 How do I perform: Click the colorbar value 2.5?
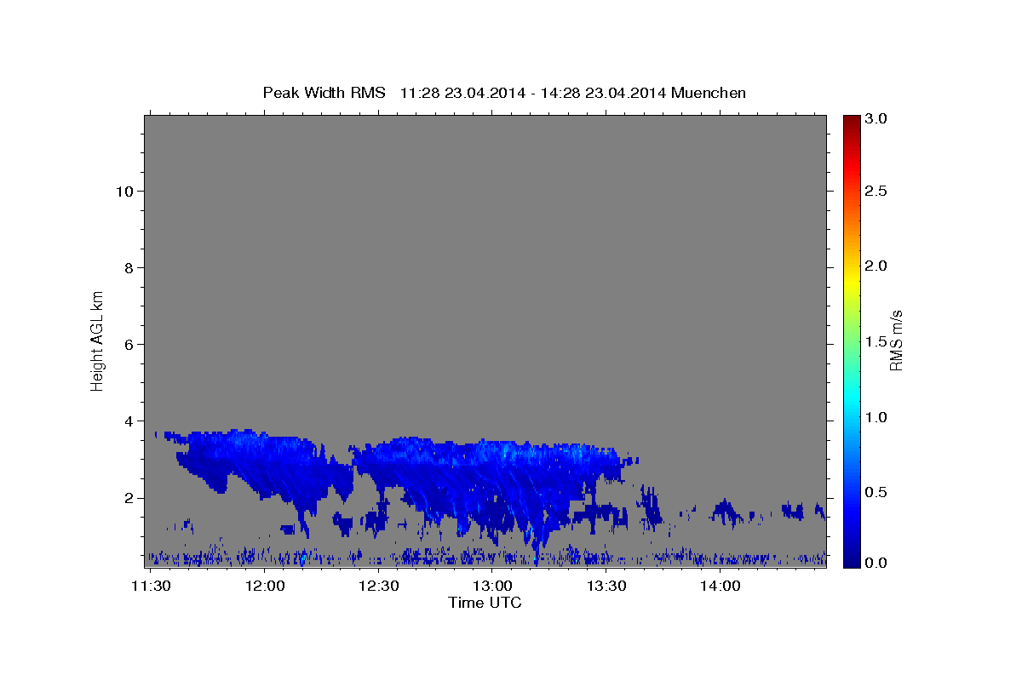(x=876, y=191)
